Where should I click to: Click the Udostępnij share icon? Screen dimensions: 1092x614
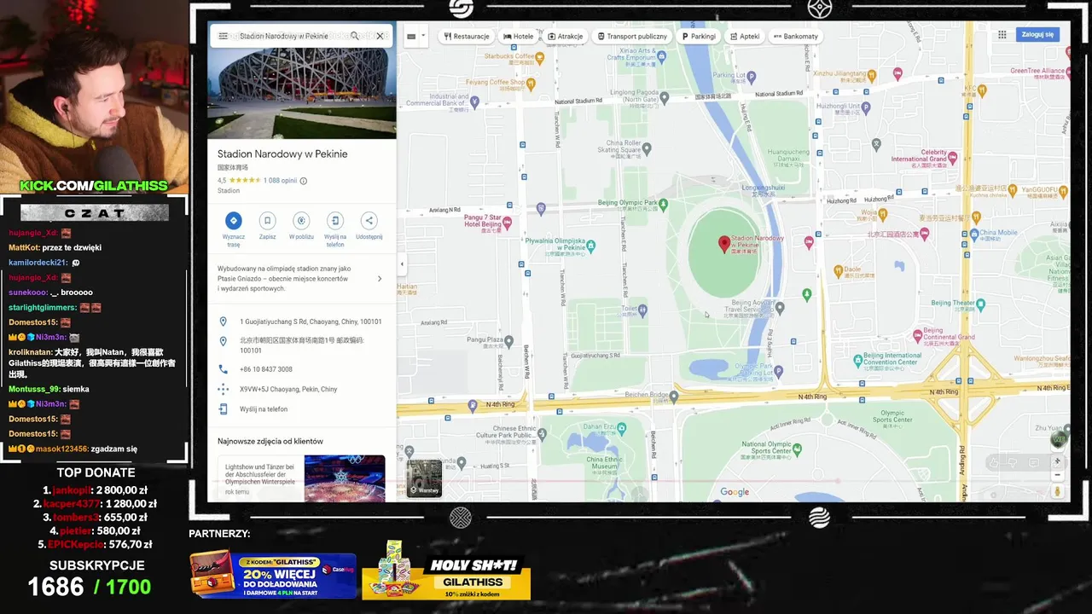[x=369, y=220]
